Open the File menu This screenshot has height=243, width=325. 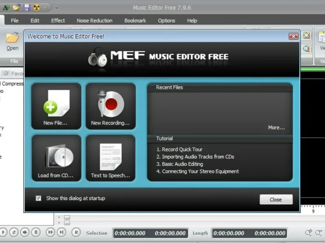[15, 21]
